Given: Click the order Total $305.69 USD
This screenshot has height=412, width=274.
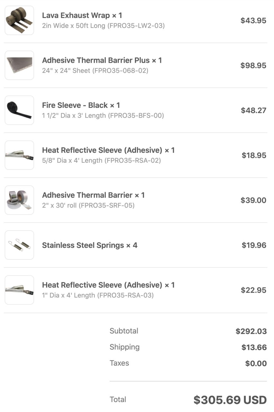Looking at the screenshot, I should click(230, 400).
